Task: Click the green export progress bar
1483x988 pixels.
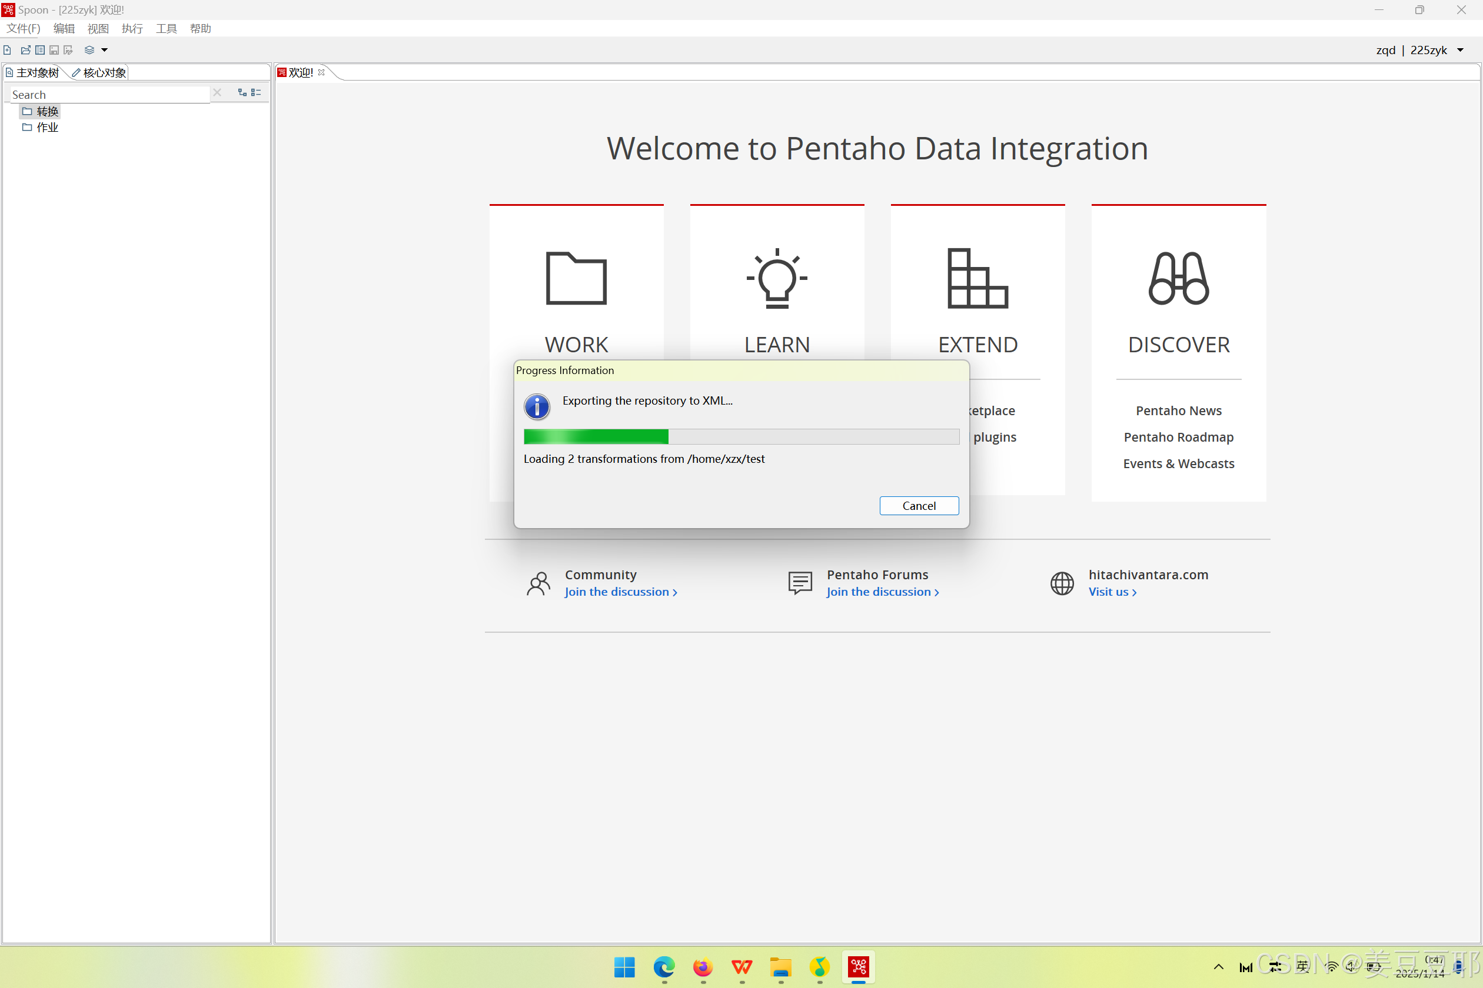Action: tap(596, 436)
